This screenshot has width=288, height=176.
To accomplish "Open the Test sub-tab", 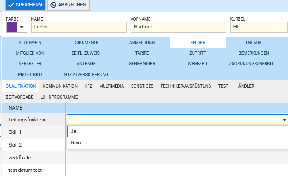I will [x=223, y=86].
